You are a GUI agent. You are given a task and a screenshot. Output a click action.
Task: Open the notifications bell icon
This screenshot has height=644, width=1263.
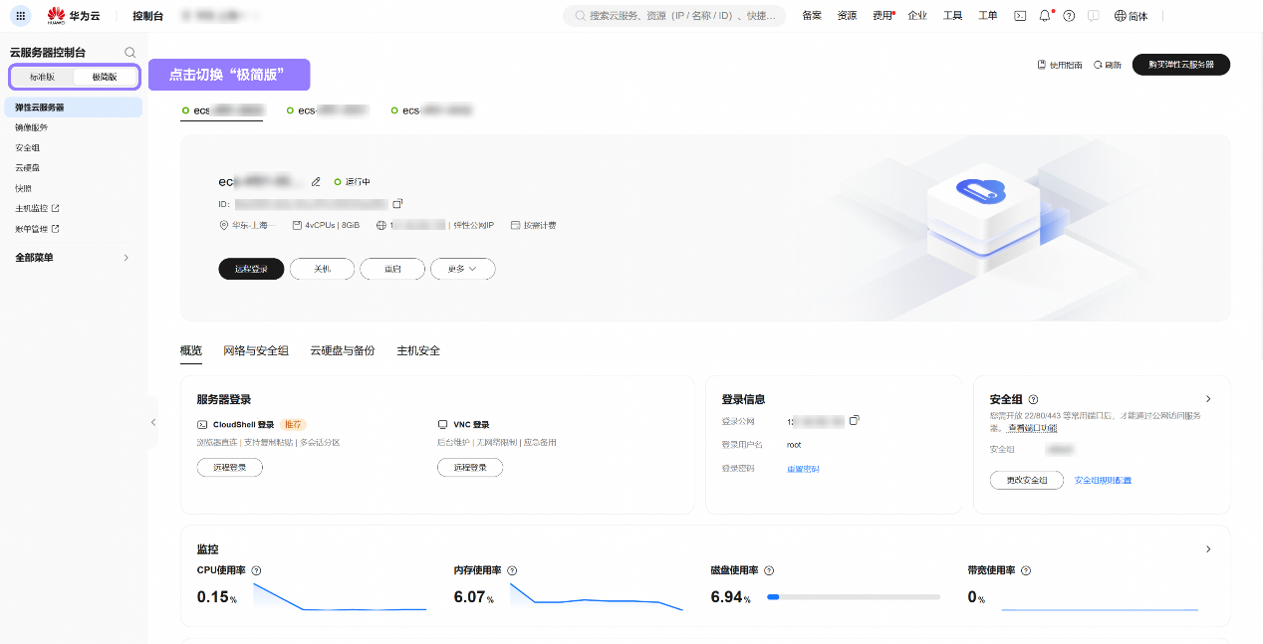[1045, 16]
